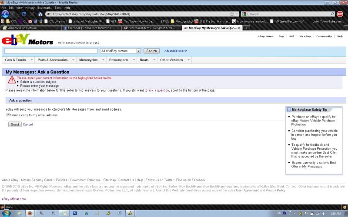
Task: Switch to the Windows Live Hotmail tab
Action: point(31,28)
